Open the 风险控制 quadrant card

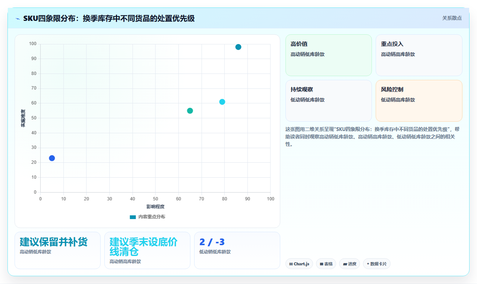419,101
